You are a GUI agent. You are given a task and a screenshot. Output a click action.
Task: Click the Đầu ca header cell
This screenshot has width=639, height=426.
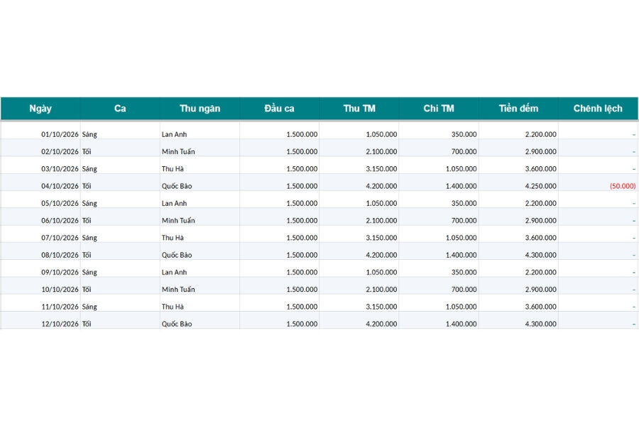click(x=279, y=109)
